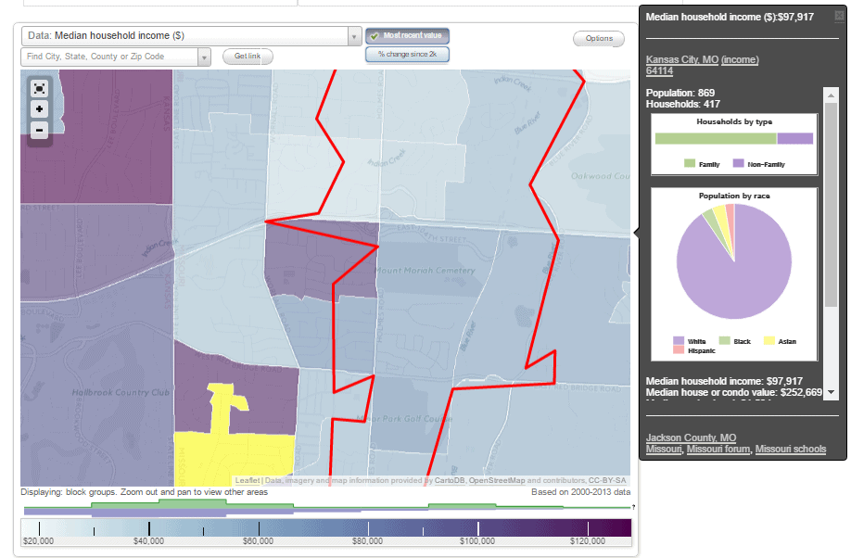
Task: Zoom in on the map
Action: coord(40,109)
